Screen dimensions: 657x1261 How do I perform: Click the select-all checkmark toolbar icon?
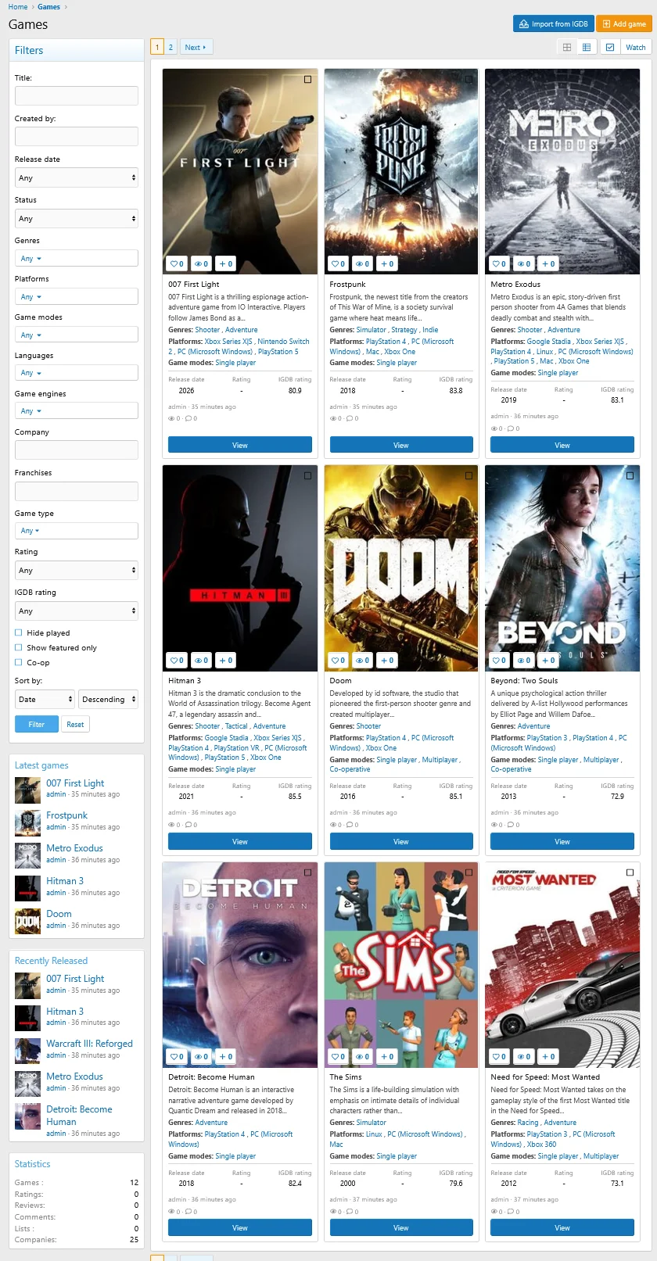tap(610, 47)
